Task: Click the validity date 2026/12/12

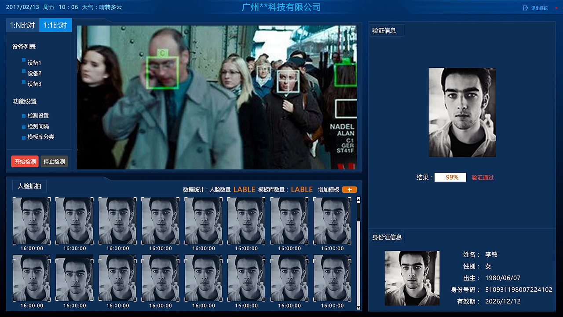Action: (503, 302)
